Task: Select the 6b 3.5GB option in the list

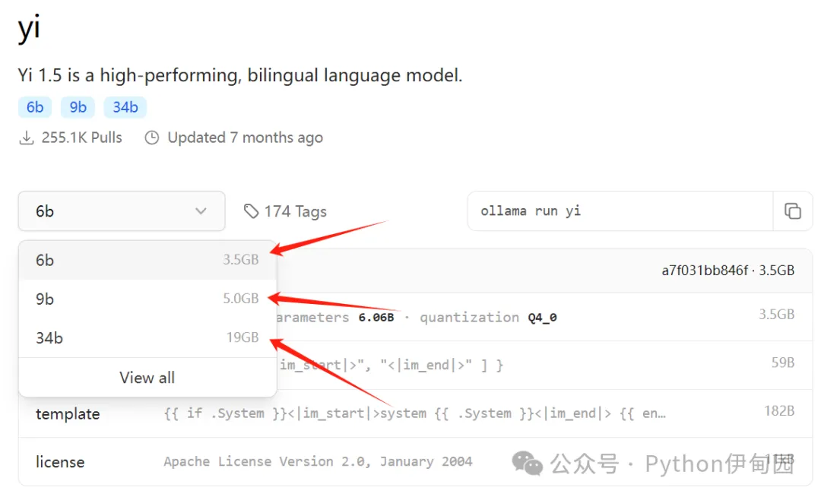Action: click(x=147, y=260)
